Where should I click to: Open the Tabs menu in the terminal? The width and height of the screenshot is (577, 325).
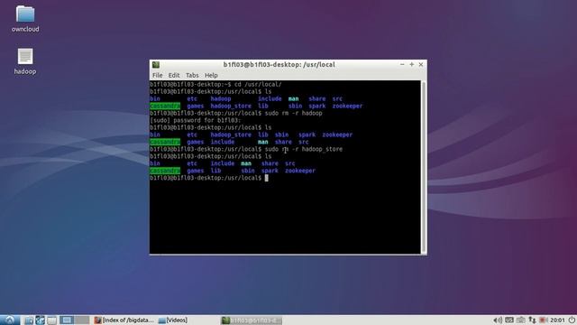(192, 75)
